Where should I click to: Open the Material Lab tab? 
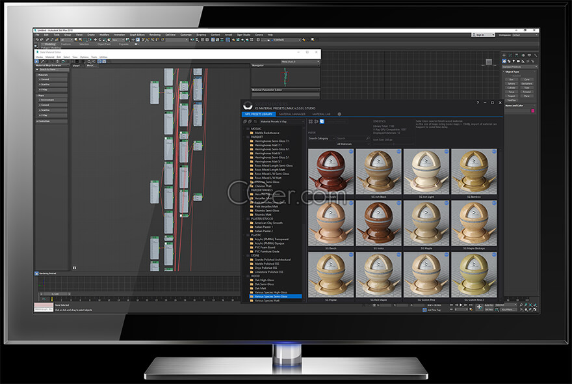pos(322,114)
